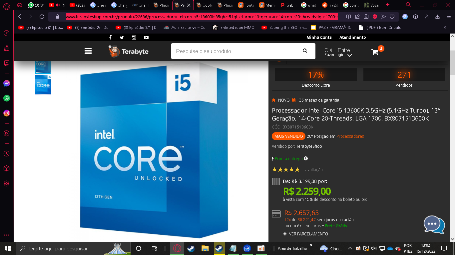Click the main processor box image
The image size is (455, 255).
pos(154,149)
